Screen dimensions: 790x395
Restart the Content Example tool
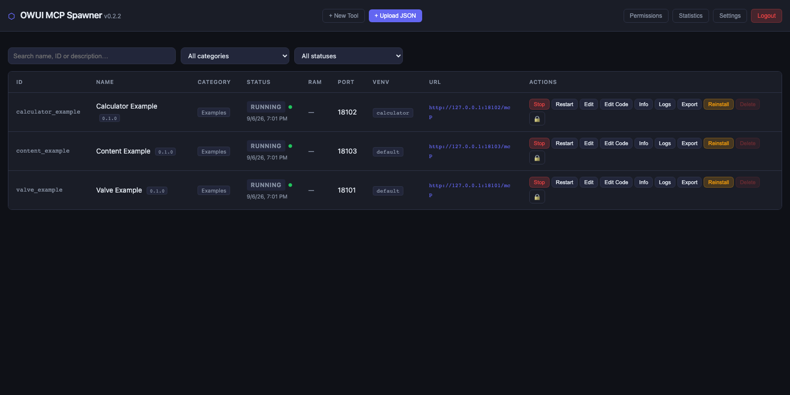[x=564, y=143]
